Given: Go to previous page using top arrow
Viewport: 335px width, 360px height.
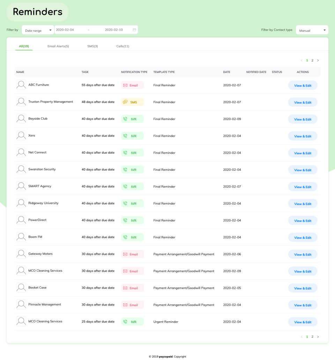Looking at the screenshot, I should click(301, 60).
